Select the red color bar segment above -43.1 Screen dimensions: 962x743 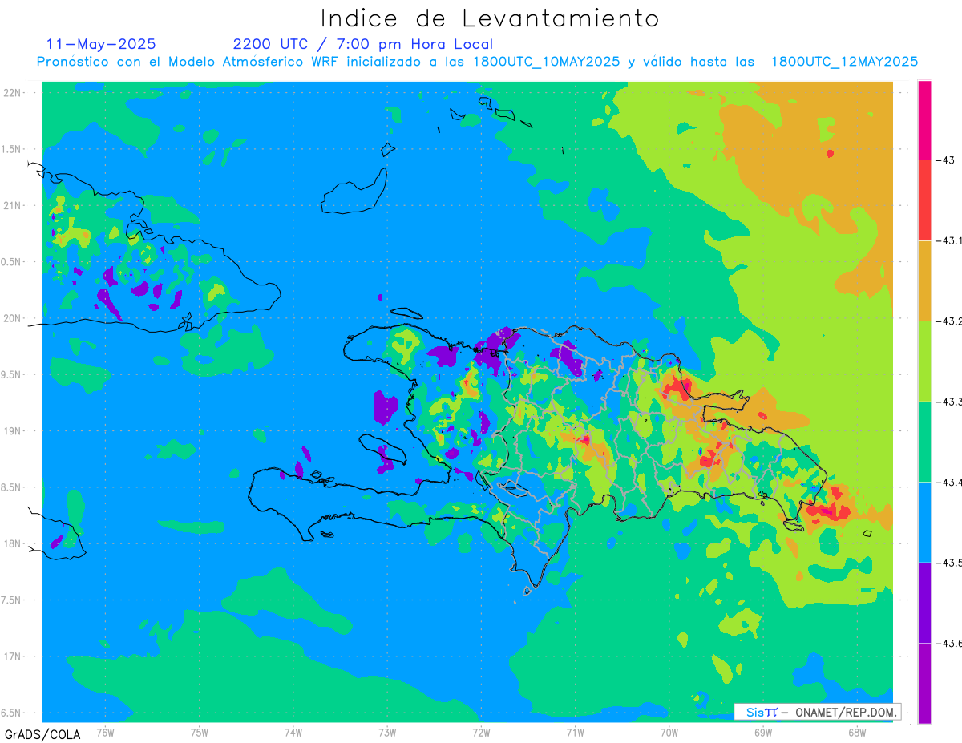924,200
